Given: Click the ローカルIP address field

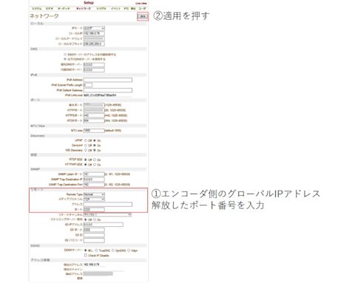Looking at the screenshot, I should pos(94,33).
